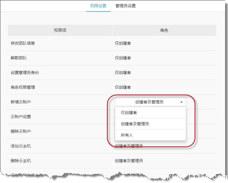Viewport: 228px width, 183px height.
Task: Click the dropdown arrow for 新增云账户 role
Action: (x=180, y=102)
